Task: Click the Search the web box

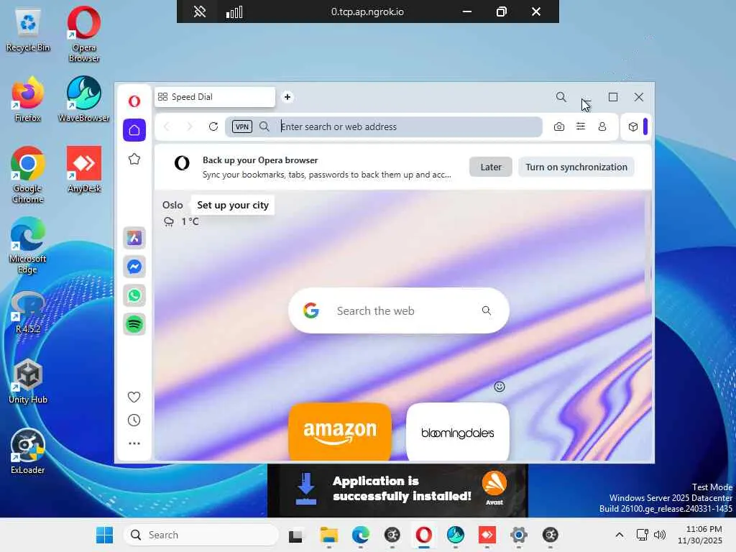Action: click(398, 310)
